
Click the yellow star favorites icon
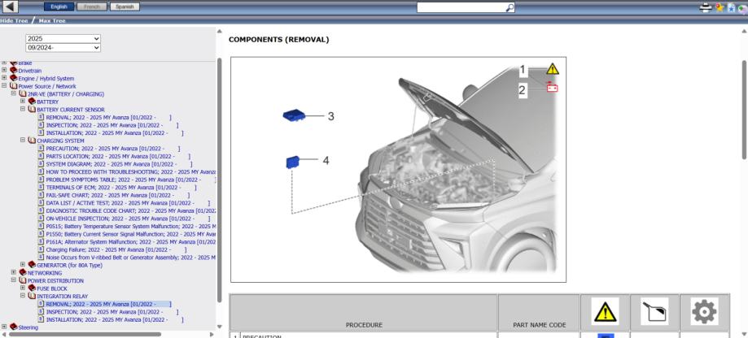[x=720, y=7]
